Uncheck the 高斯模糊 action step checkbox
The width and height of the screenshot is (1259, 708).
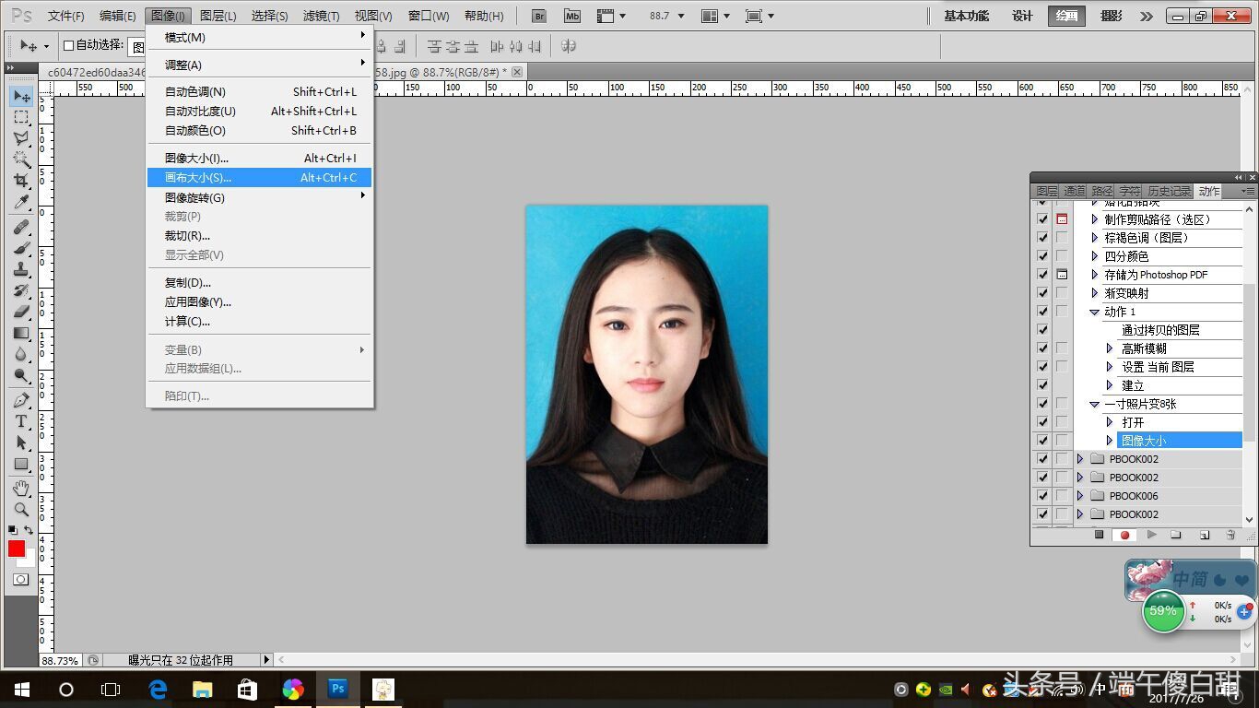point(1042,348)
